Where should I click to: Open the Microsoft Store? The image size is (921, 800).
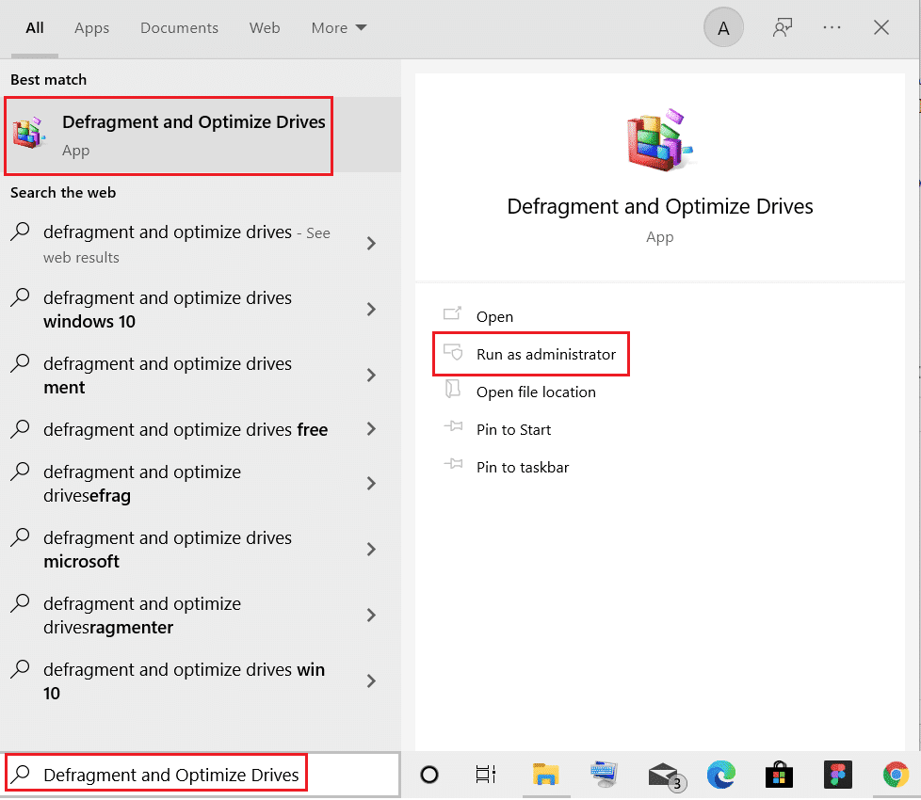779,775
